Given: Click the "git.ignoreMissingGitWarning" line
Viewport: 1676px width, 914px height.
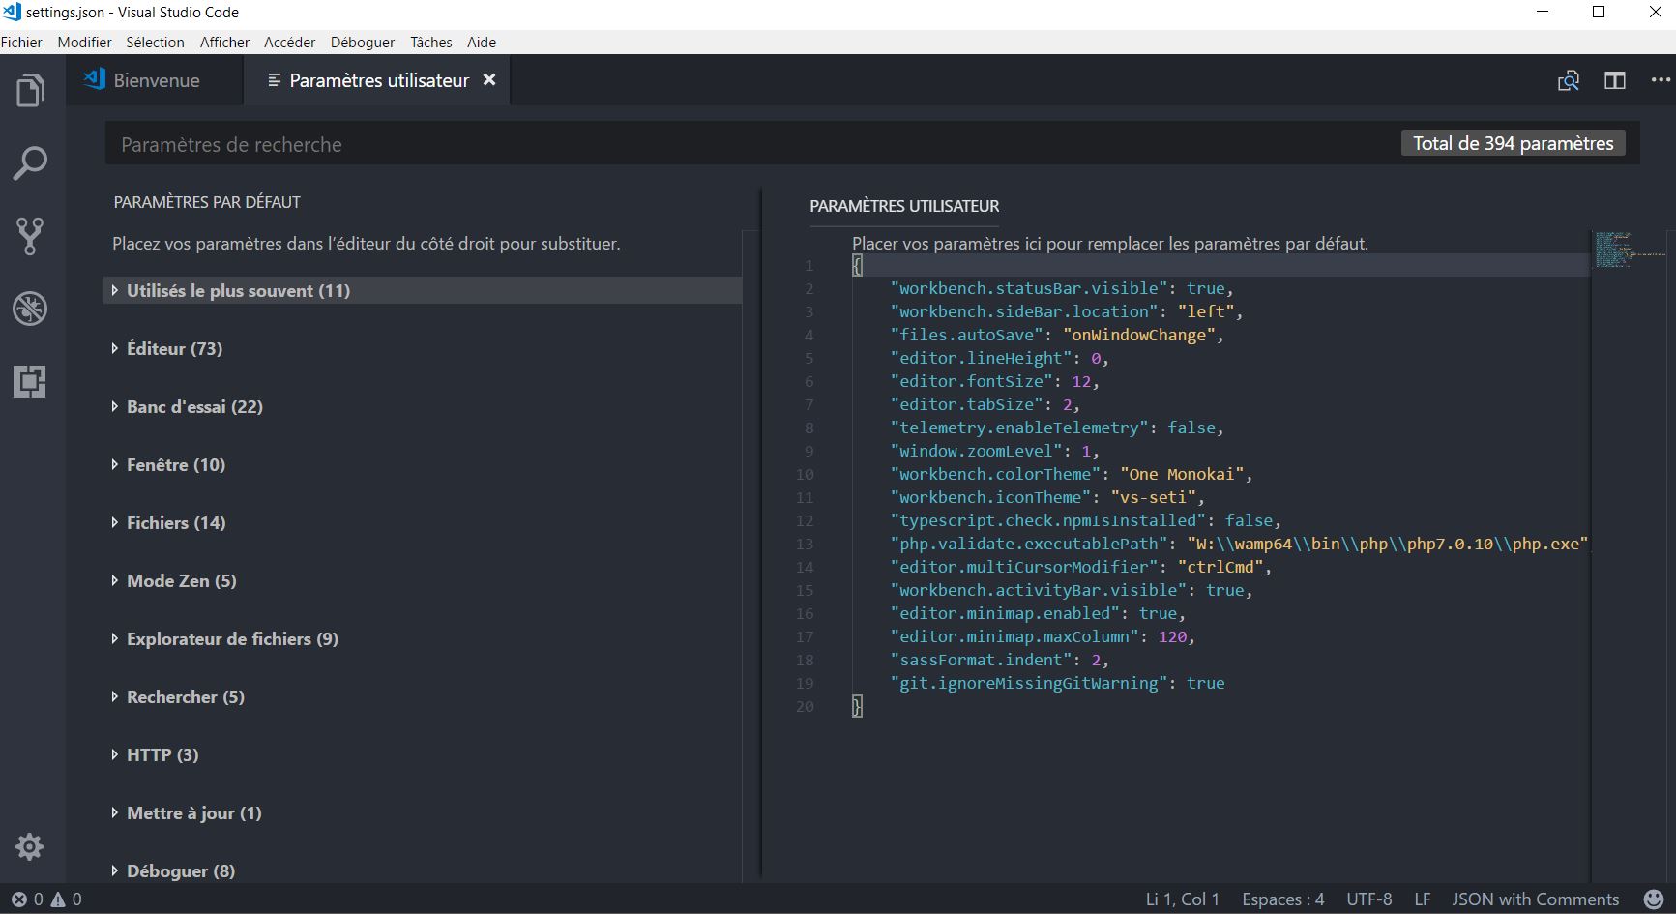Looking at the screenshot, I should click(1057, 683).
